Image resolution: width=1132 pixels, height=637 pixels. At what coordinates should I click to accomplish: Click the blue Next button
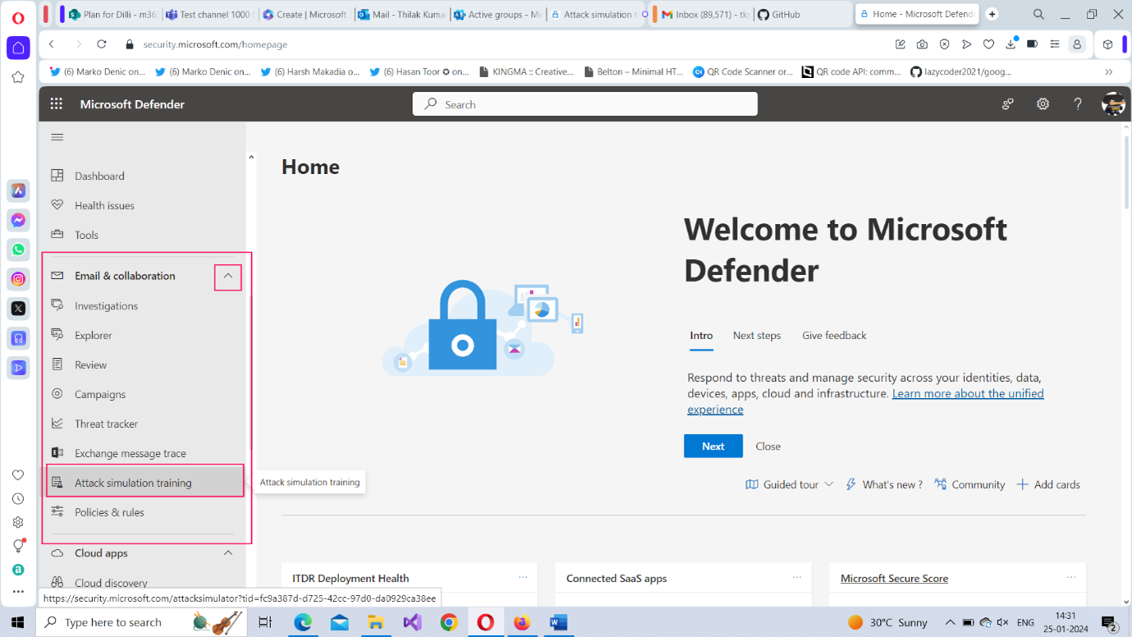[x=713, y=447]
